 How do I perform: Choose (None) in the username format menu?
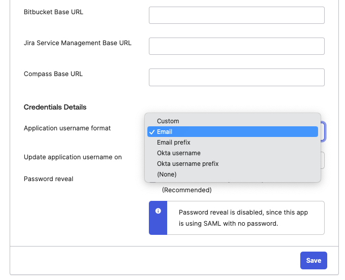[167, 174]
